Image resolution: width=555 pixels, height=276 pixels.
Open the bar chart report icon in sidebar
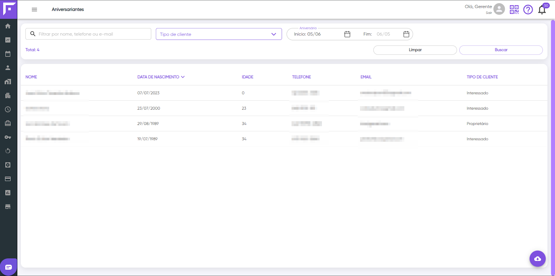8,193
